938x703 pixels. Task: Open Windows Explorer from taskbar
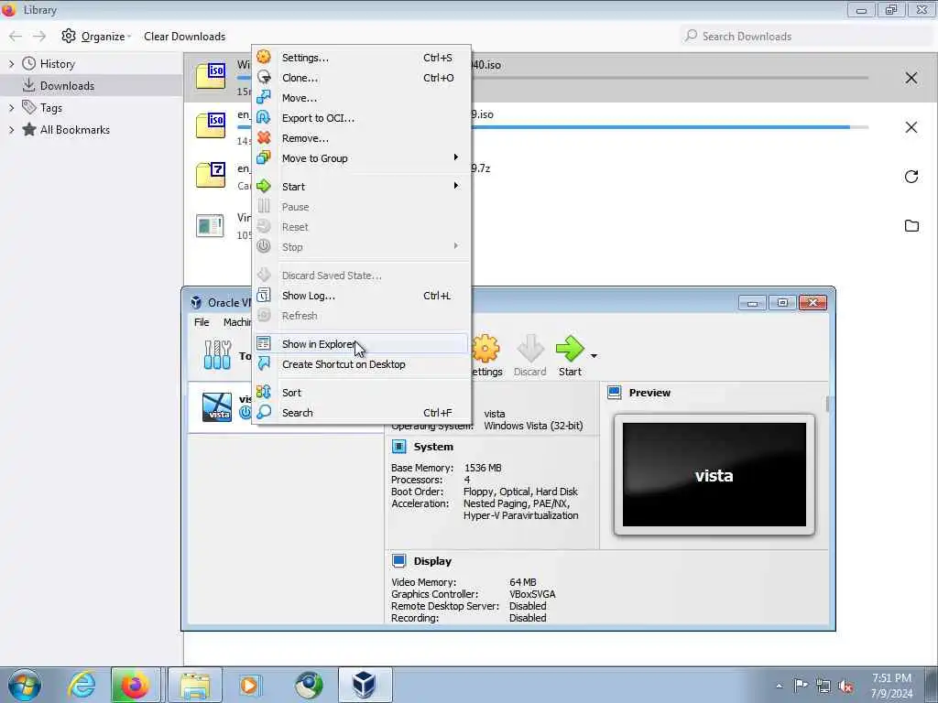tap(195, 685)
